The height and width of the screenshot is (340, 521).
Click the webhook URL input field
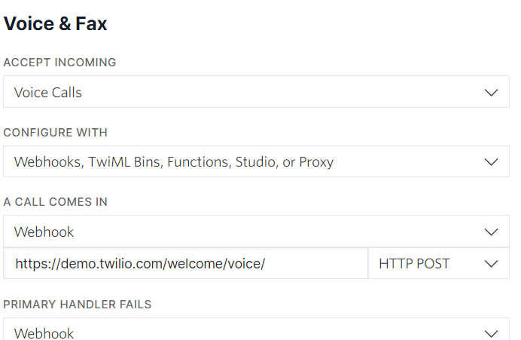point(316,264)
